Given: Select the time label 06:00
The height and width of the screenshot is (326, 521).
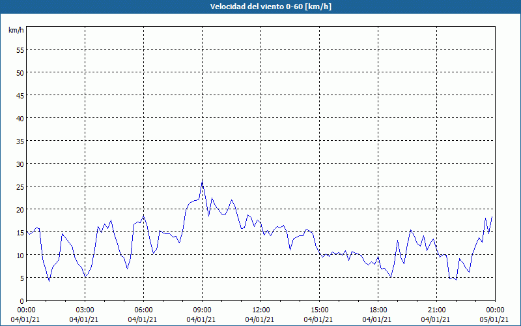Looking at the screenshot, I should point(143,310).
